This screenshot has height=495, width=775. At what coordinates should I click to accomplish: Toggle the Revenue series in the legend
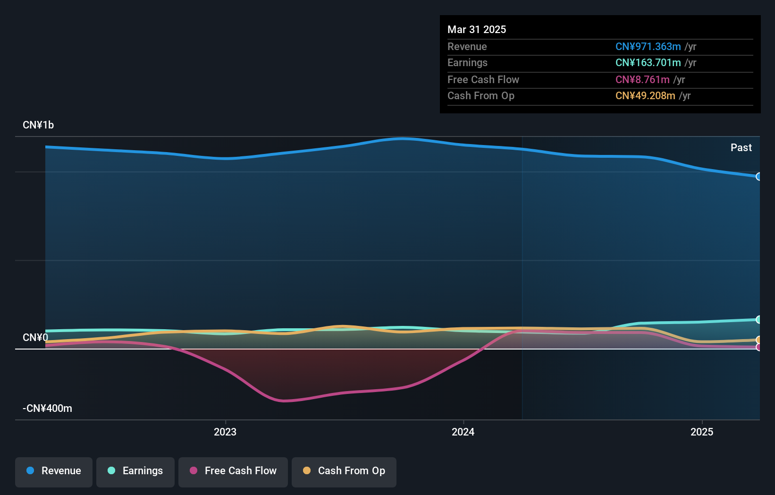[x=54, y=472]
